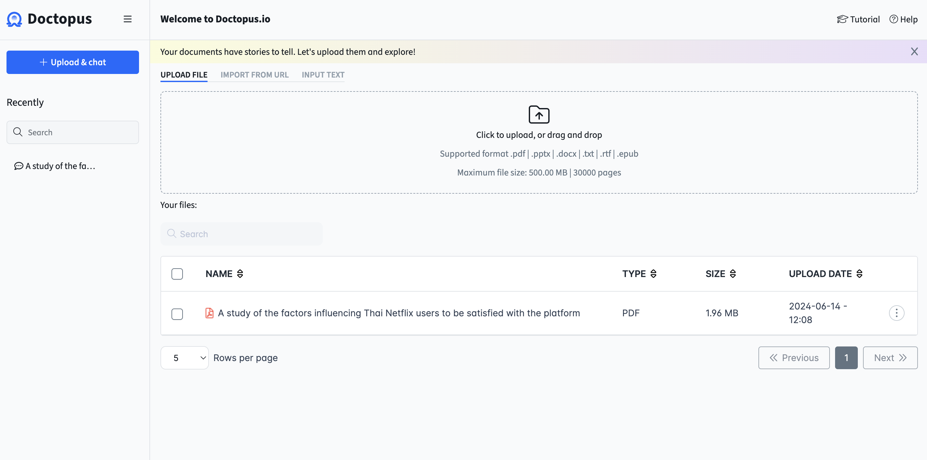Select the checkbox for the Netflix study file
The width and height of the screenshot is (927, 460).
coord(177,314)
